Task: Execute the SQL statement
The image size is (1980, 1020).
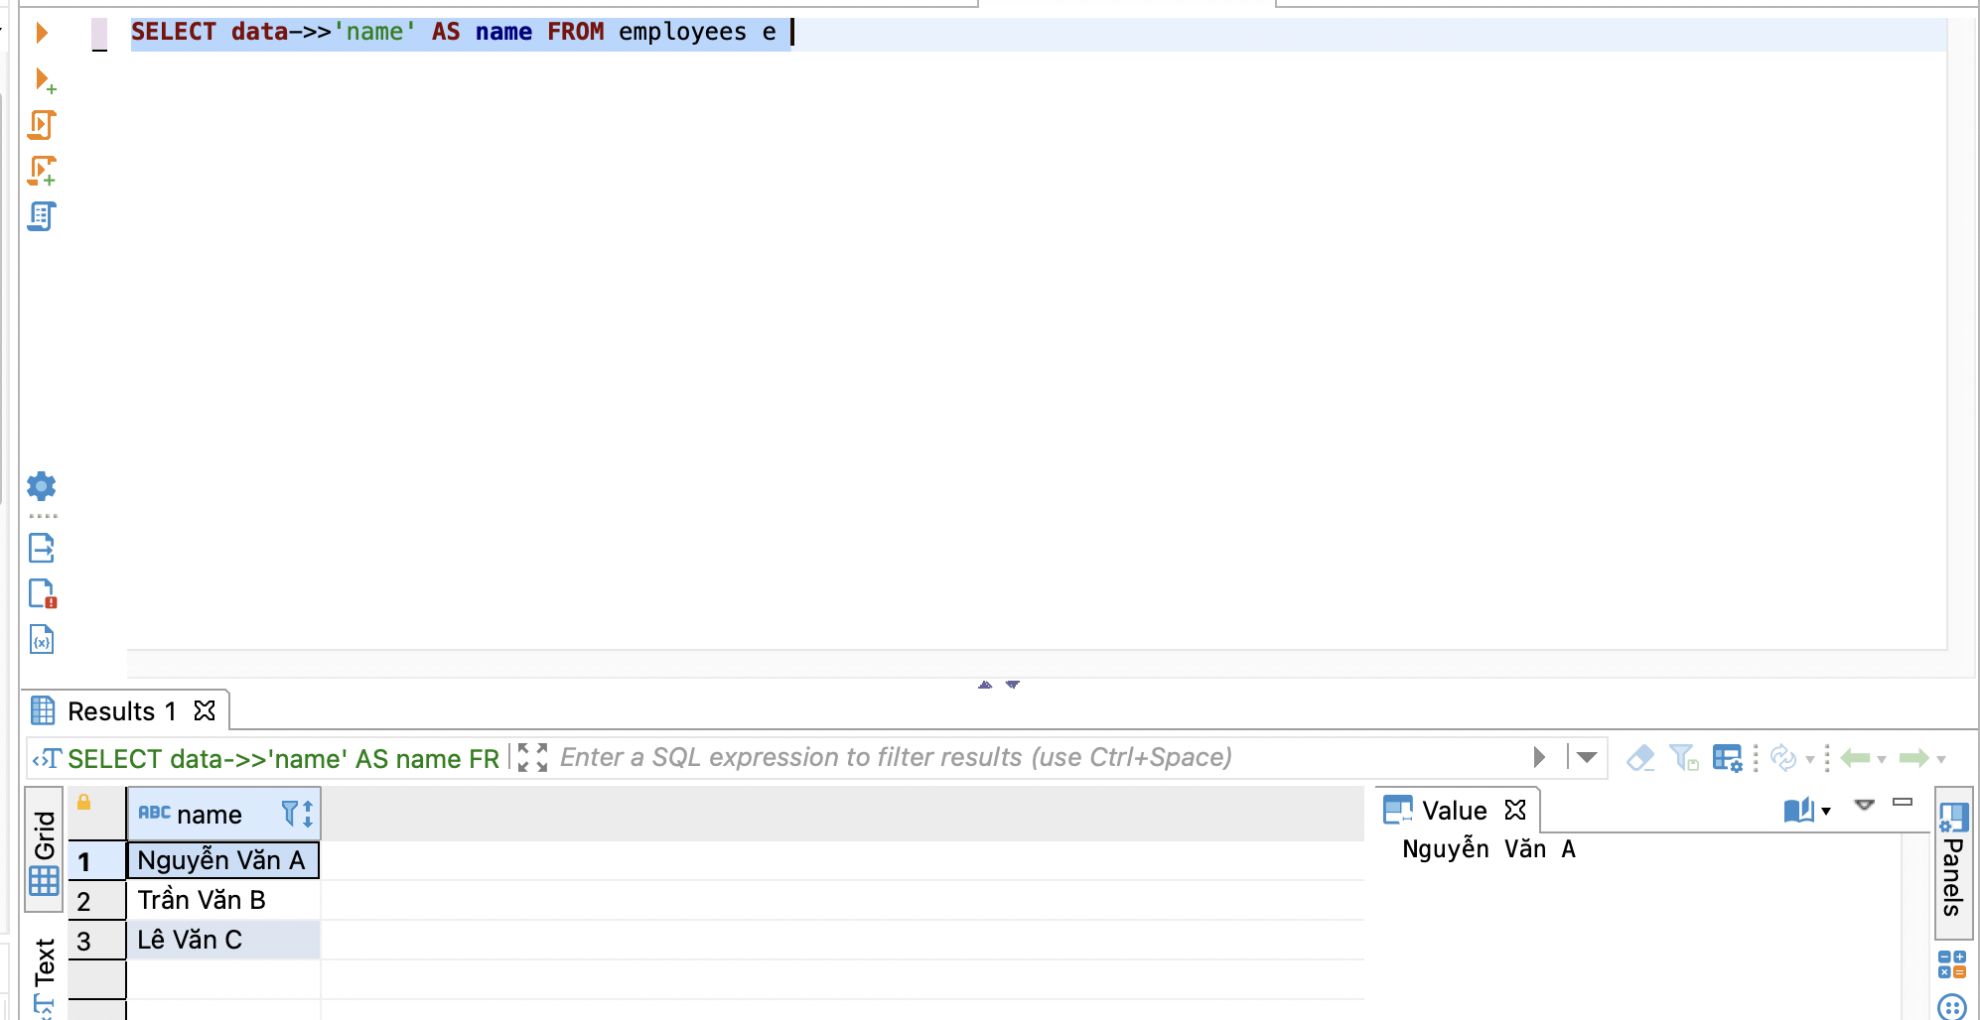Action: coord(42,32)
